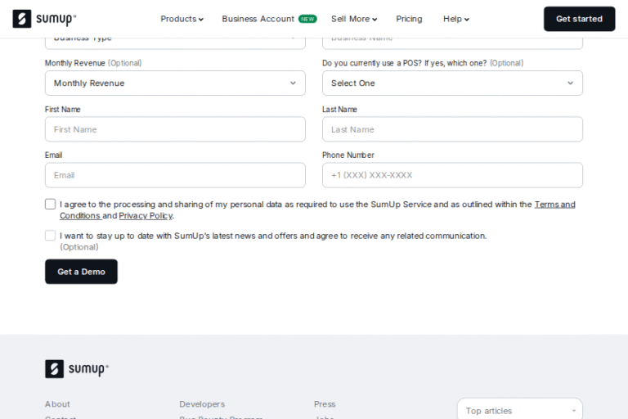Open the About footer link
The image size is (628, 419).
click(x=57, y=404)
